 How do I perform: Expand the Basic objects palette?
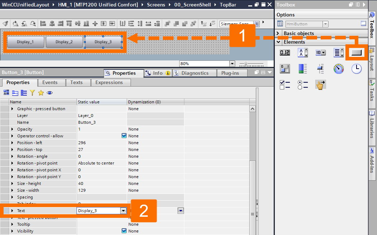pyautogui.click(x=278, y=33)
